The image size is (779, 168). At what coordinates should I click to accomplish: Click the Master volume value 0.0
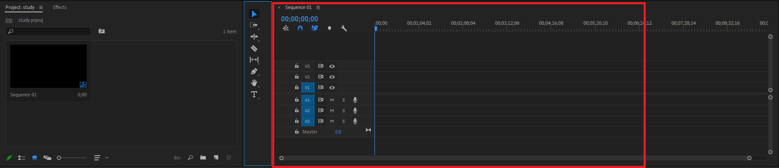[x=338, y=132]
